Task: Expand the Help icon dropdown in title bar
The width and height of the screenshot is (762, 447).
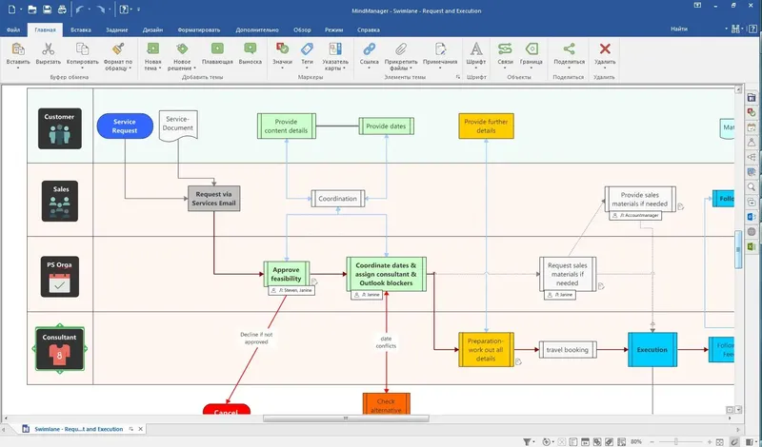Action: tap(131, 10)
